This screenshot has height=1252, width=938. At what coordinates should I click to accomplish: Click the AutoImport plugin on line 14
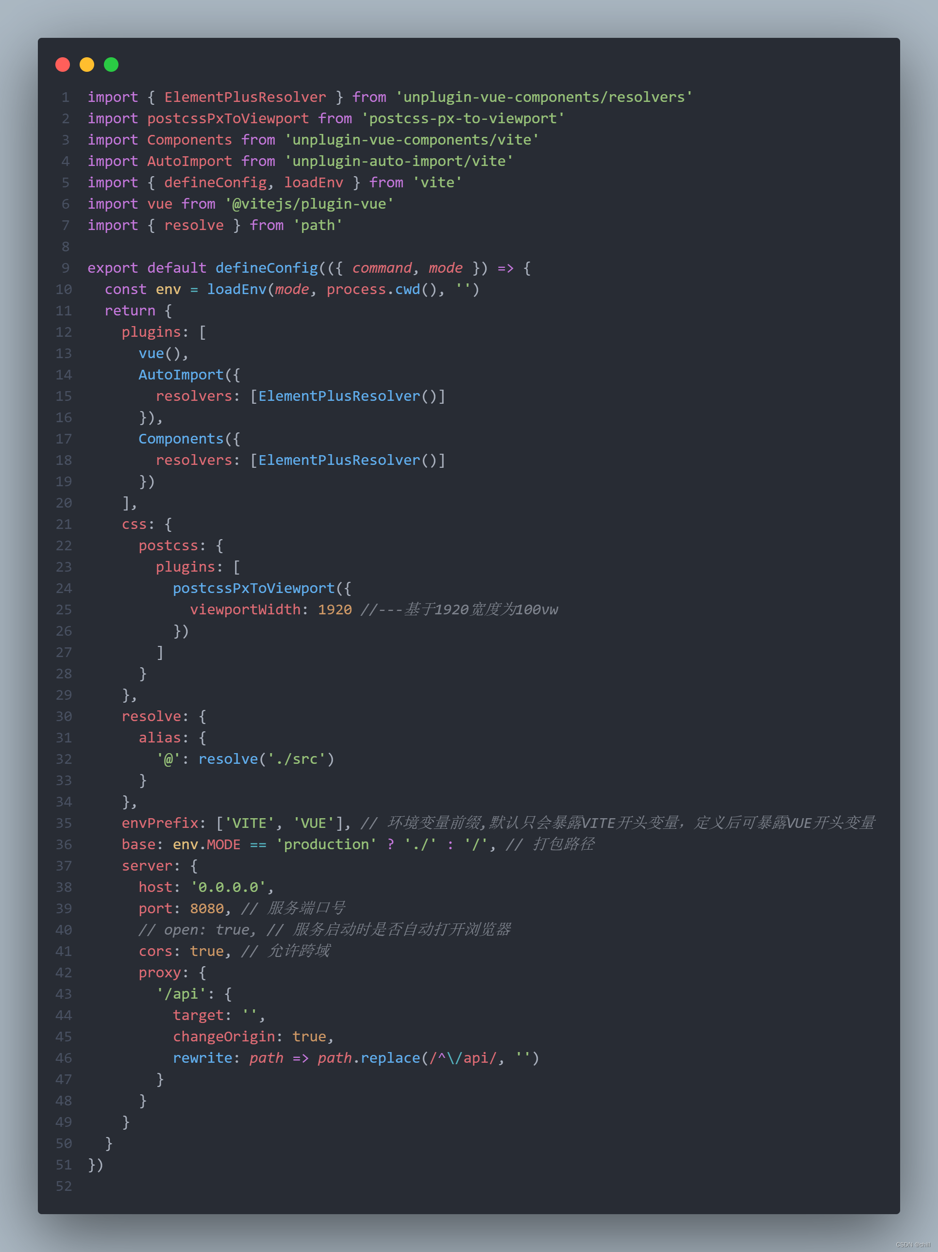coord(180,374)
